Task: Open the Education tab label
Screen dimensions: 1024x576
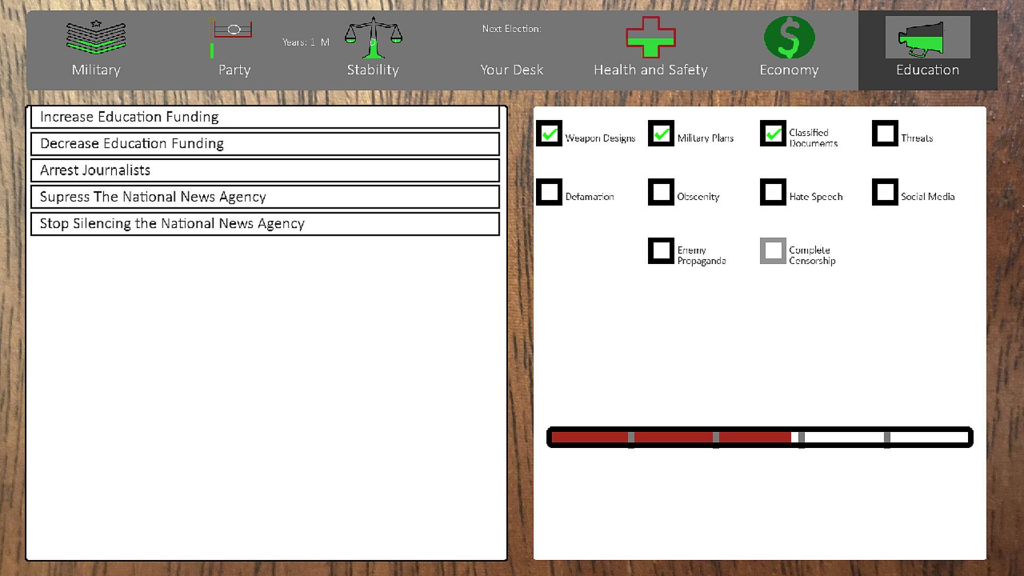Action: pyautogui.click(x=927, y=70)
